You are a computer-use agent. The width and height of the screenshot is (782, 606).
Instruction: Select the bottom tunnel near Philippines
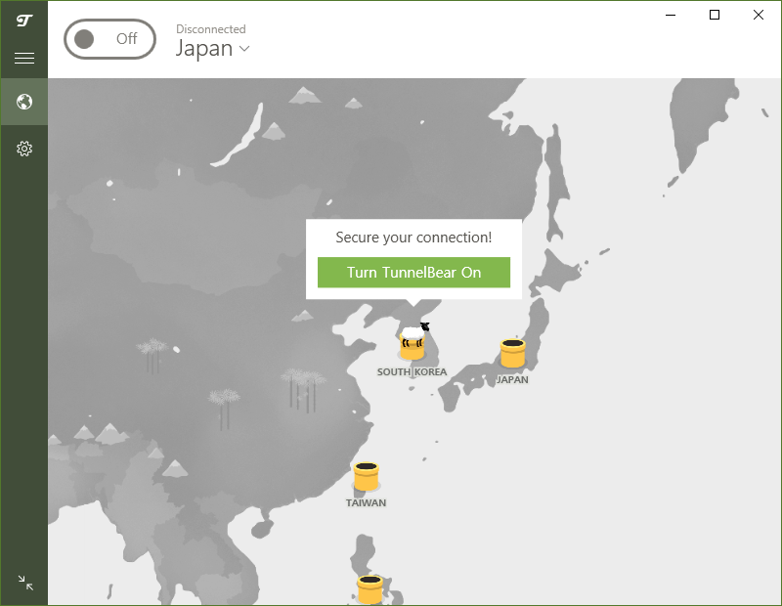(x=370, y=589)
